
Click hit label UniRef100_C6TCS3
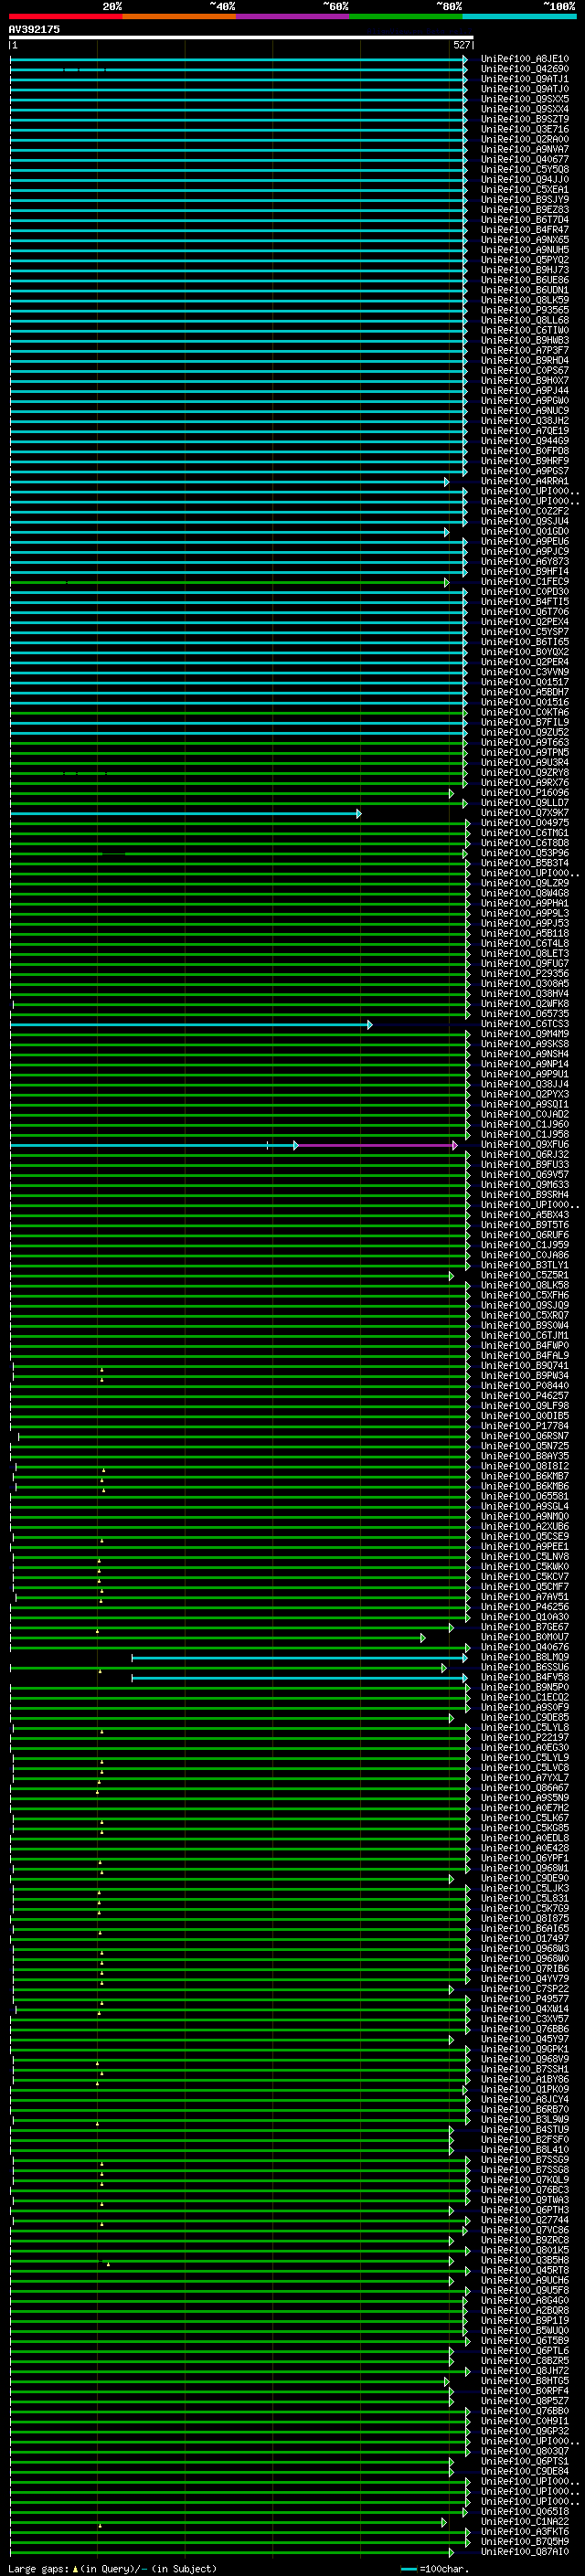point(525,1024)
